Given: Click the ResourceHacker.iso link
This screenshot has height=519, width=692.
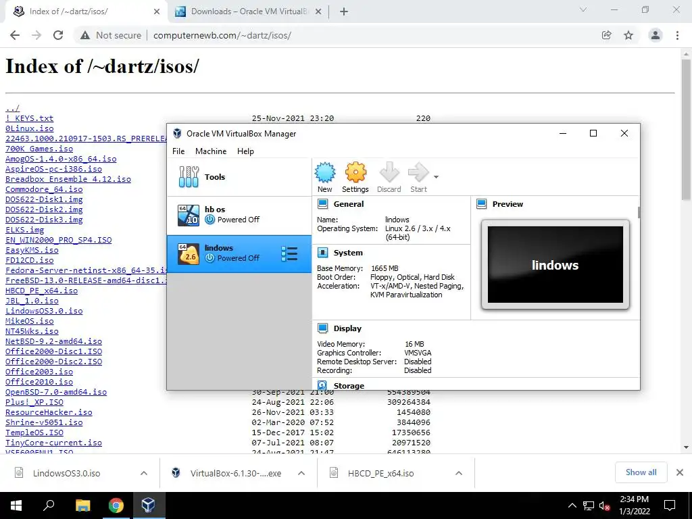Looking at the screenshot, I should [x=49, y=412].
